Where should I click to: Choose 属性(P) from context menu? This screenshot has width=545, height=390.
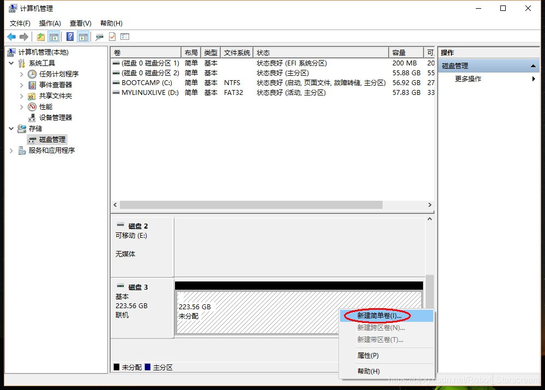pos(386,356)
